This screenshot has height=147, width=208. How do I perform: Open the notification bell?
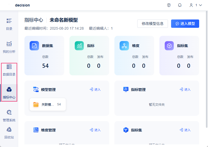[x=180, y=5]
